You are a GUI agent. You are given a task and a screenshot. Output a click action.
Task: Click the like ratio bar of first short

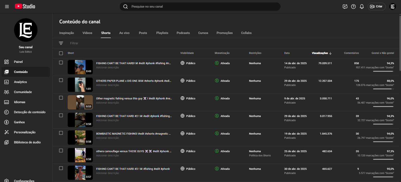[383, 71]
